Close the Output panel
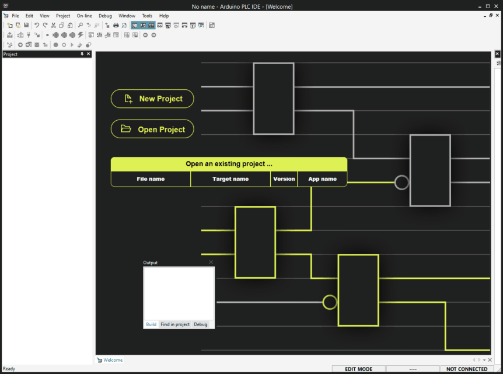This screenshot has height=374, width=503. click(x=211, y=263)
